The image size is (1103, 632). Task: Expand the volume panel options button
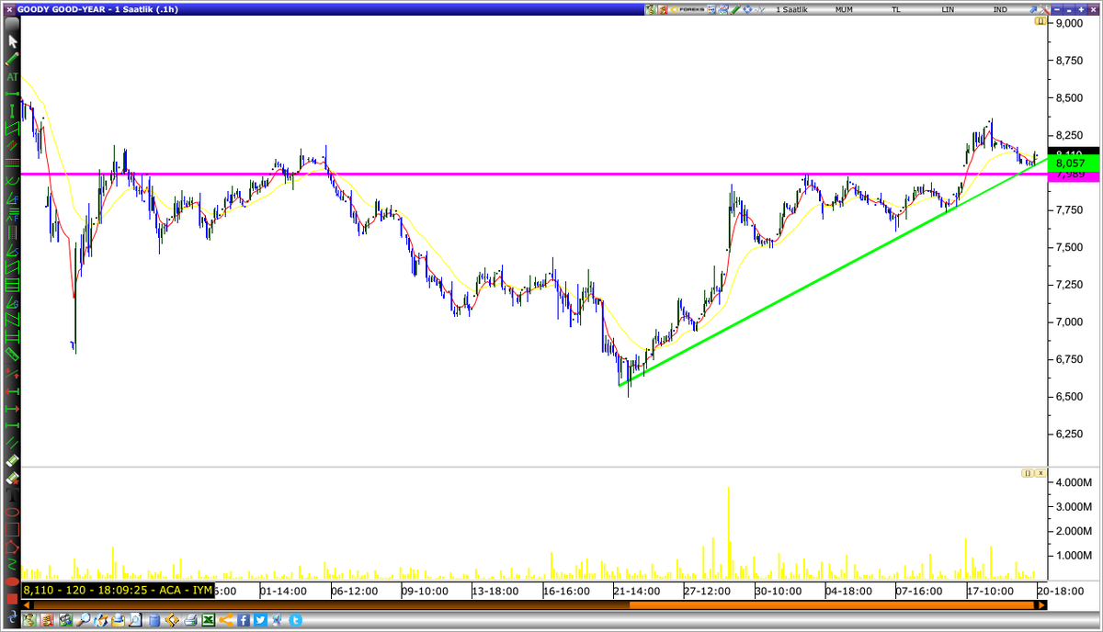pos(1029,472)
